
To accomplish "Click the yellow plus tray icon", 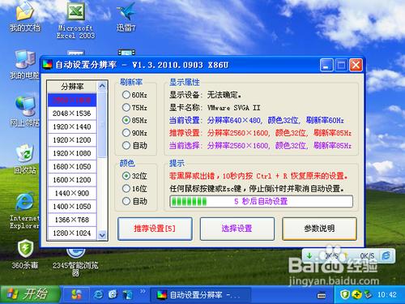I will pos(356,294).
